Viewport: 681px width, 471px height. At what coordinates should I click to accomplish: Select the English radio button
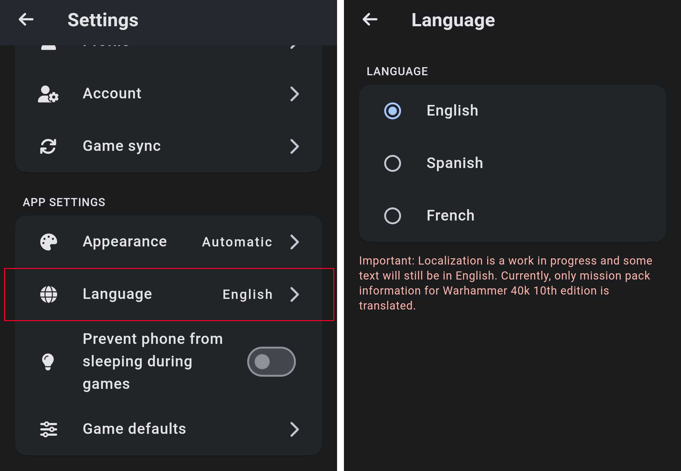[x=392, y=111]
